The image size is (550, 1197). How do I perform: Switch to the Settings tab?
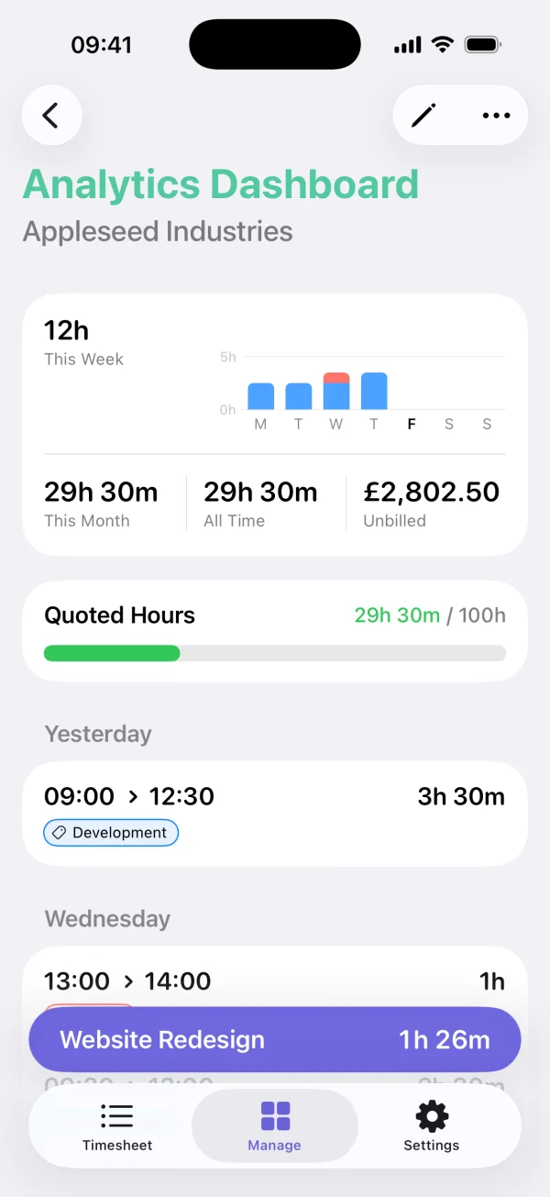click(x=431, y=1126)
